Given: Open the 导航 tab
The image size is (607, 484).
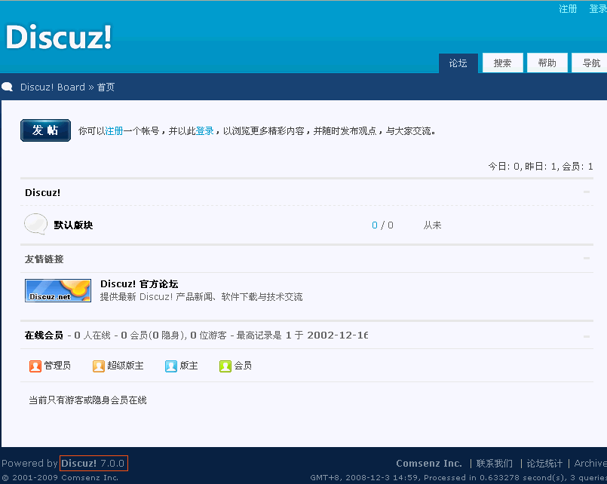Looking at the screenshot, I should (590, 63).
